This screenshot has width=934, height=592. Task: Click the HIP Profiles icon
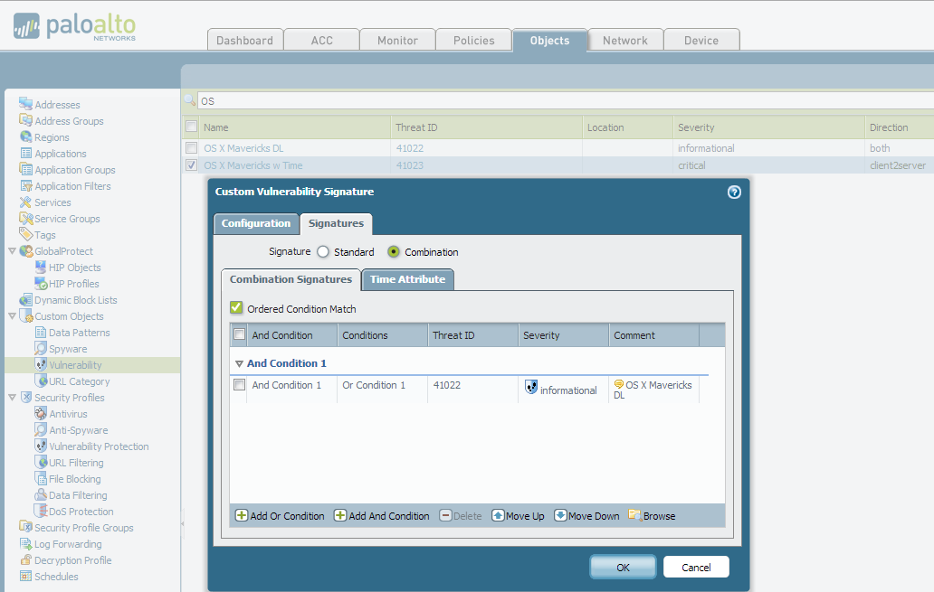[x=41, y=283]
